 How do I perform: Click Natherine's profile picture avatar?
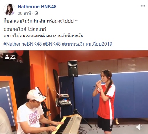[x=9, y=9]
